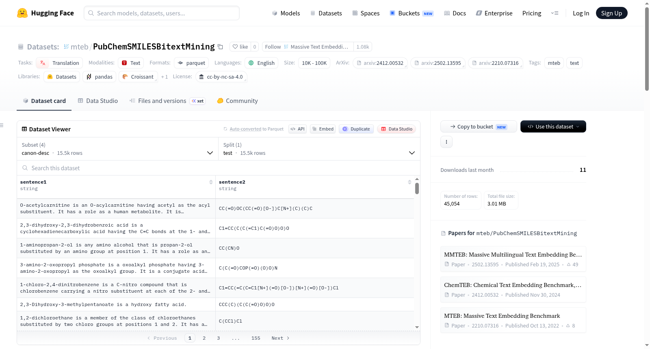
Task: Expand the Subset canon-desc dropdown
Action: click(x=117, y=149)
